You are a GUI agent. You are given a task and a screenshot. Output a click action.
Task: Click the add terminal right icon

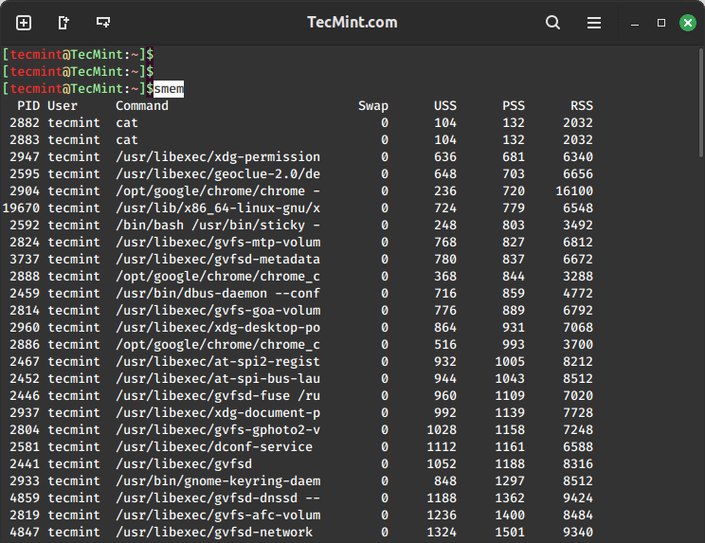[x=63, y=22]
